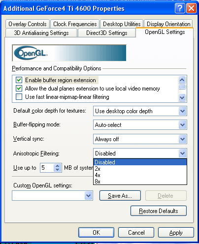The width and height of the screenshot is (199, 244).
Task: Decrease system memory MB with down spinner
Action: click(x=58, y=170)
